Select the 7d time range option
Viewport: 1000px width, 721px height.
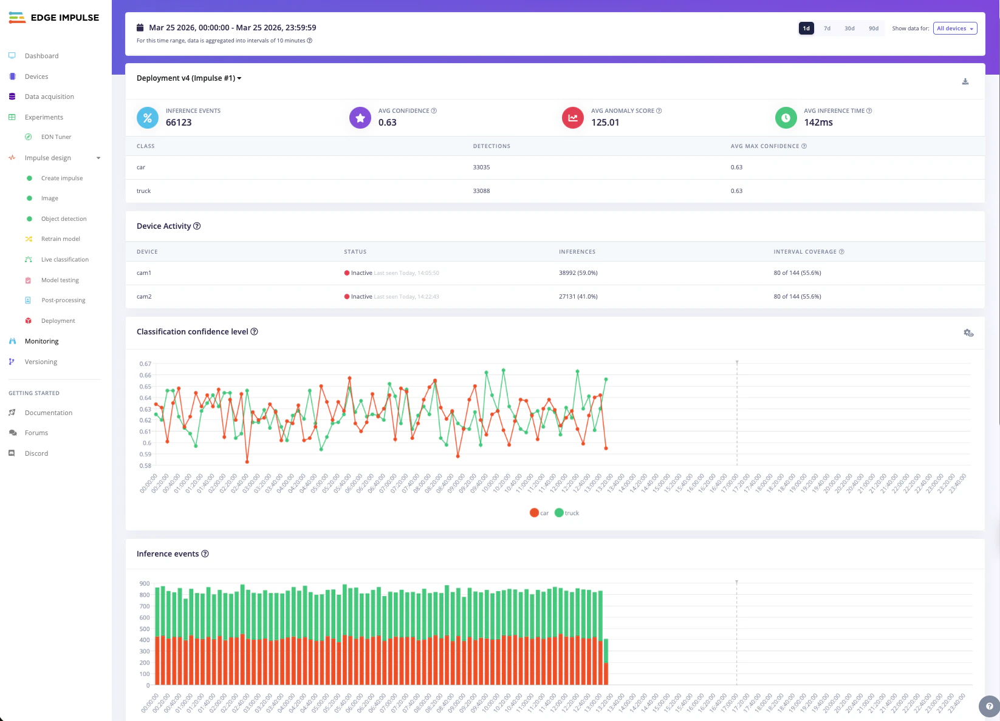click(x=827, y=29)
